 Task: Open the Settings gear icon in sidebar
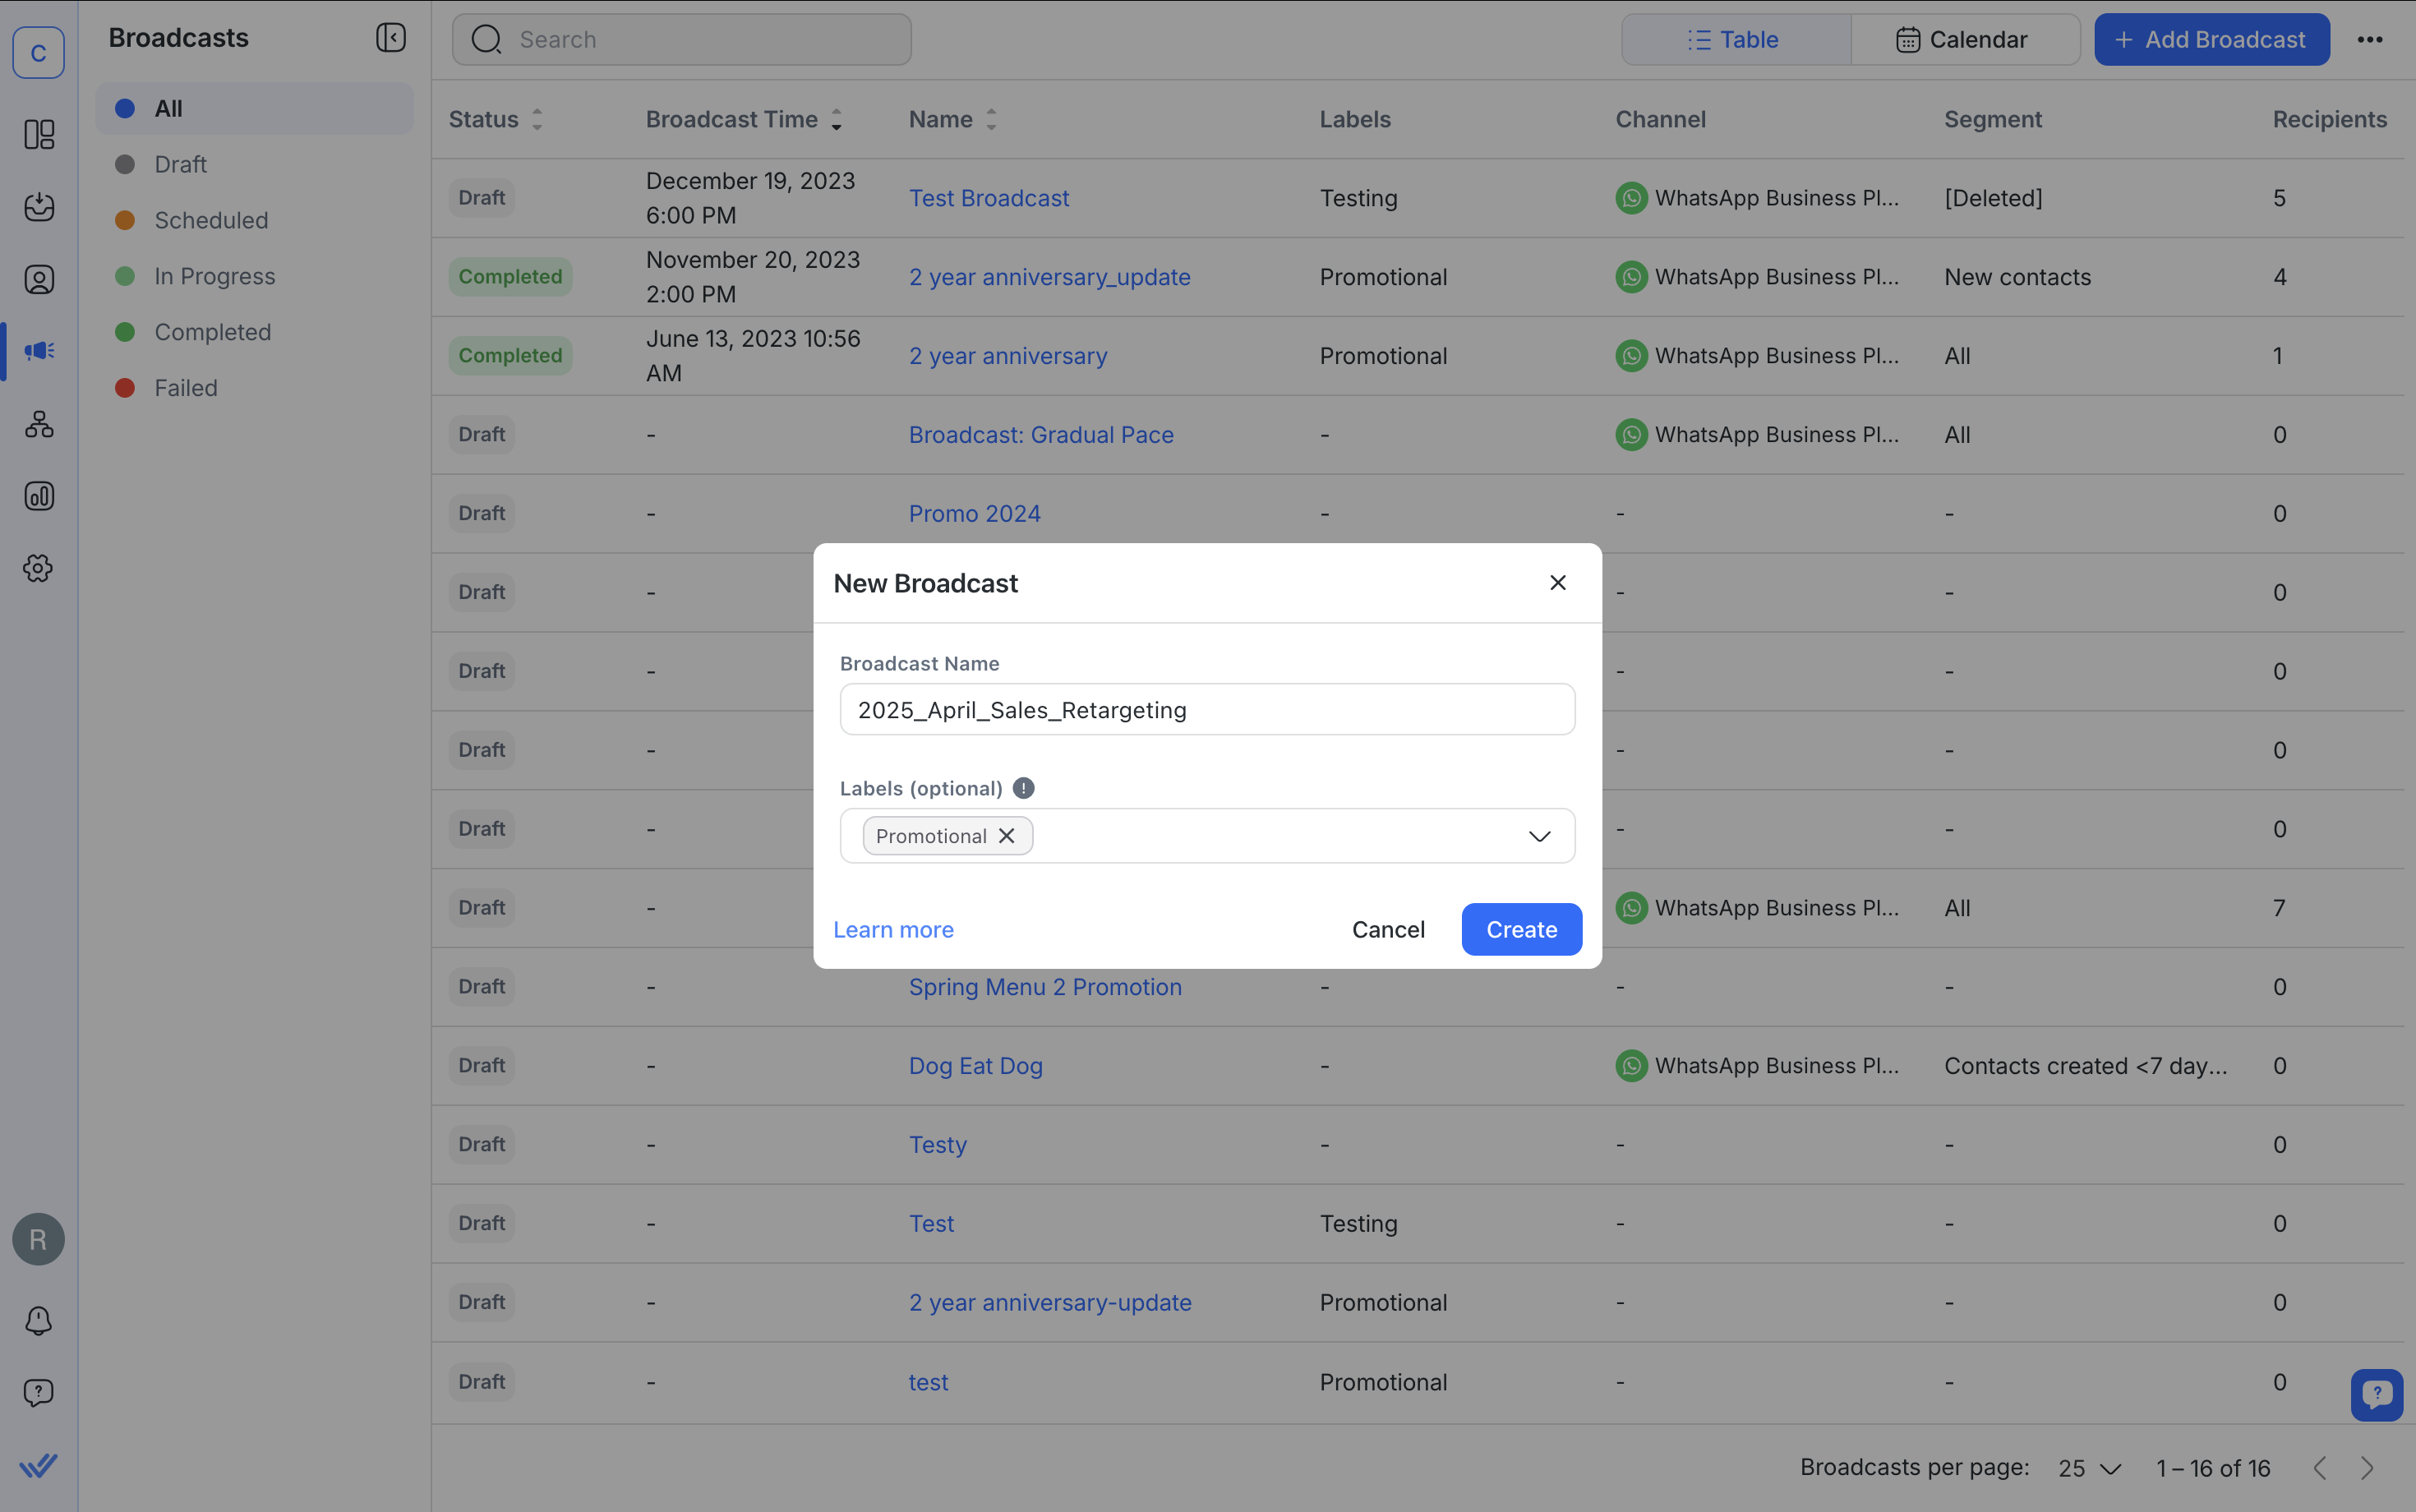pyautogui.click(x=39, y=568)
